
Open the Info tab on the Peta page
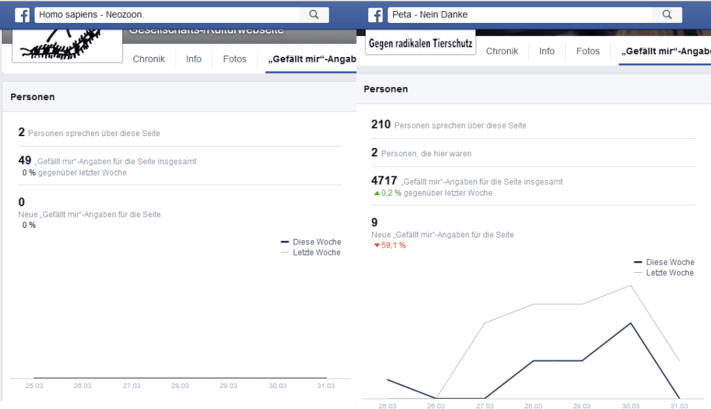tap(547, 51)
